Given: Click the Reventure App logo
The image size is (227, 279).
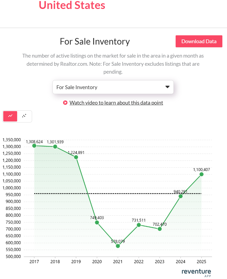Looking at the screenshot, I should [196, 272].
